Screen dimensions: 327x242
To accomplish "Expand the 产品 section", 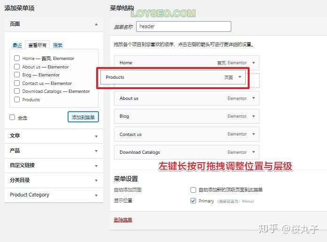I will pos(96,151).
